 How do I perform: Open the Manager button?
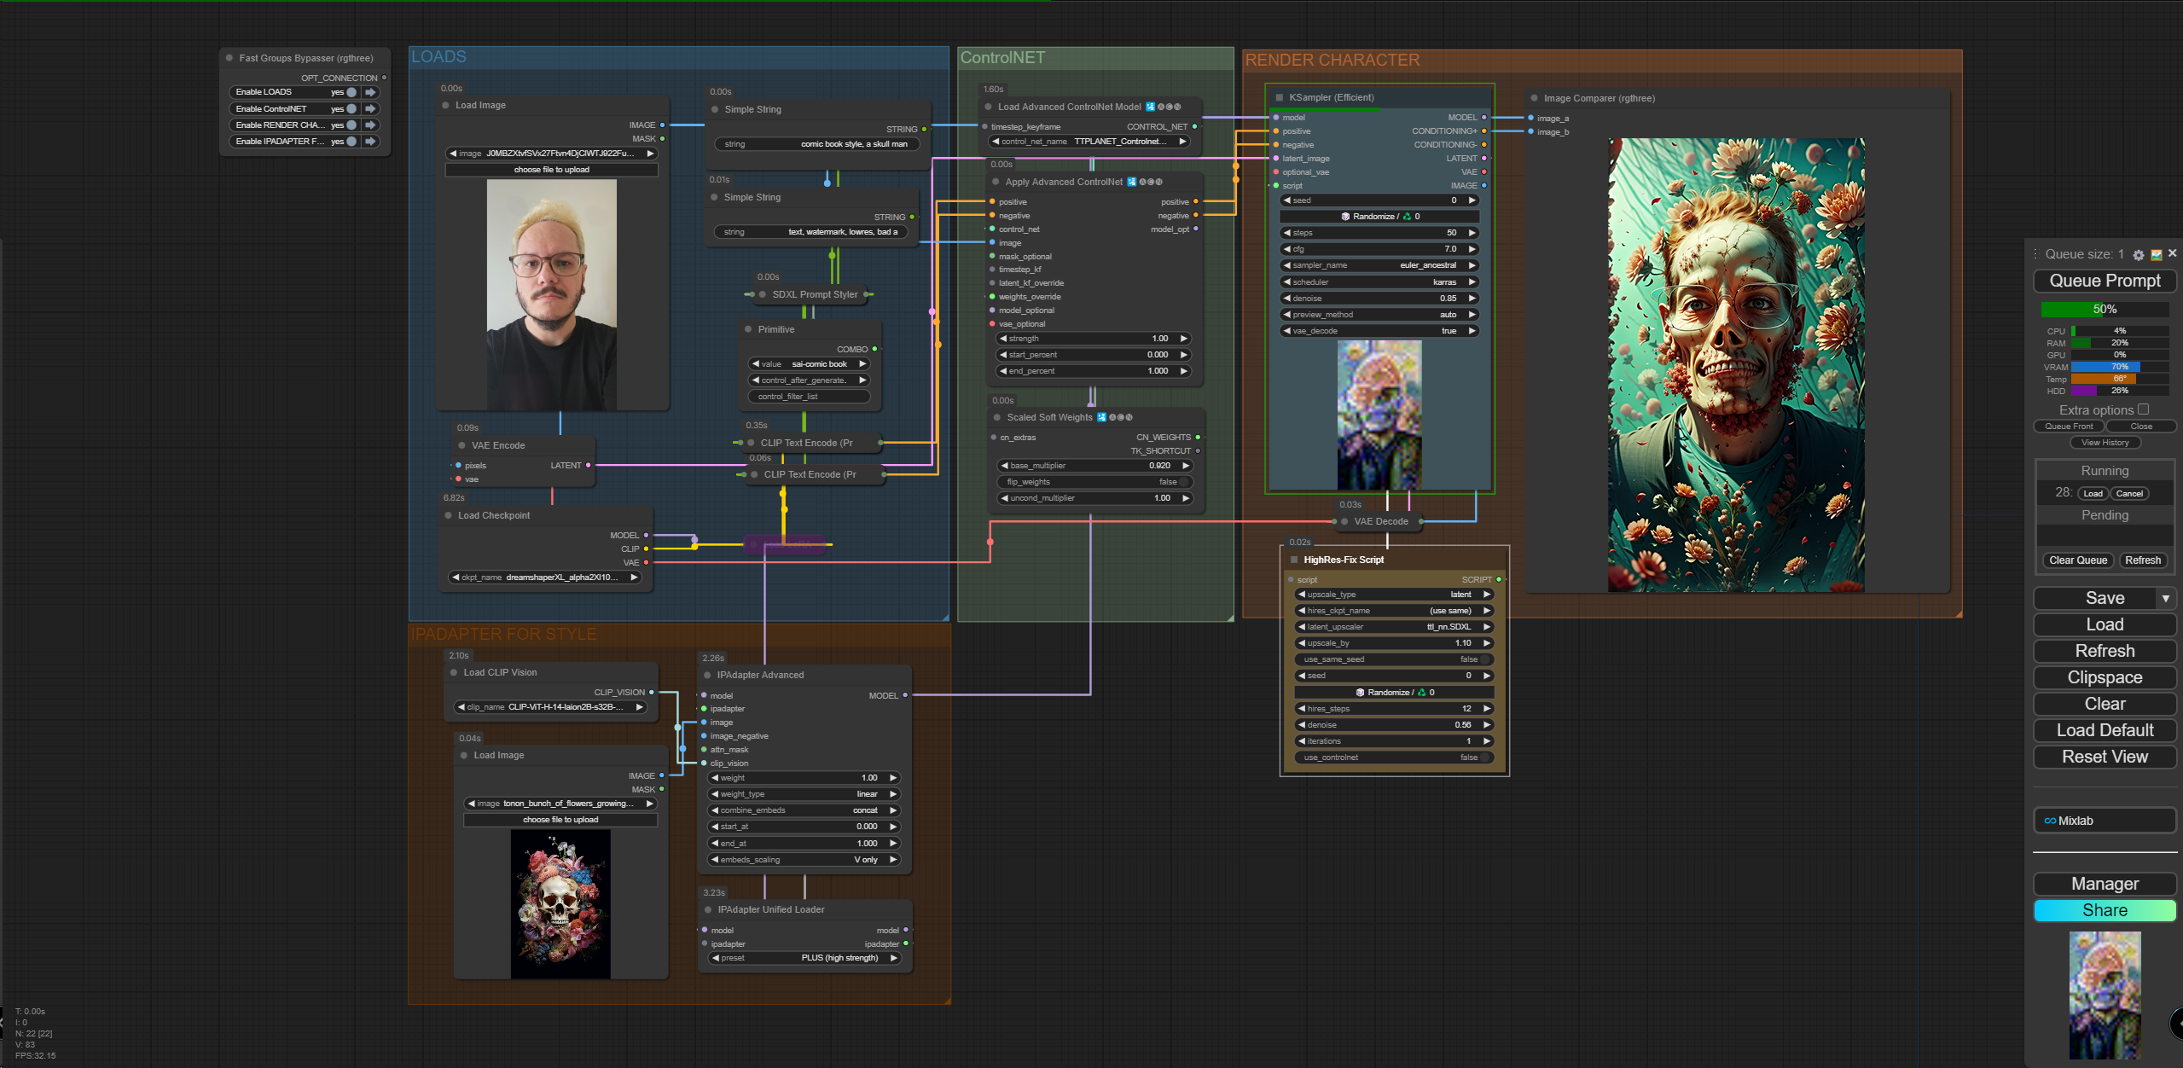coord(2105,885)
